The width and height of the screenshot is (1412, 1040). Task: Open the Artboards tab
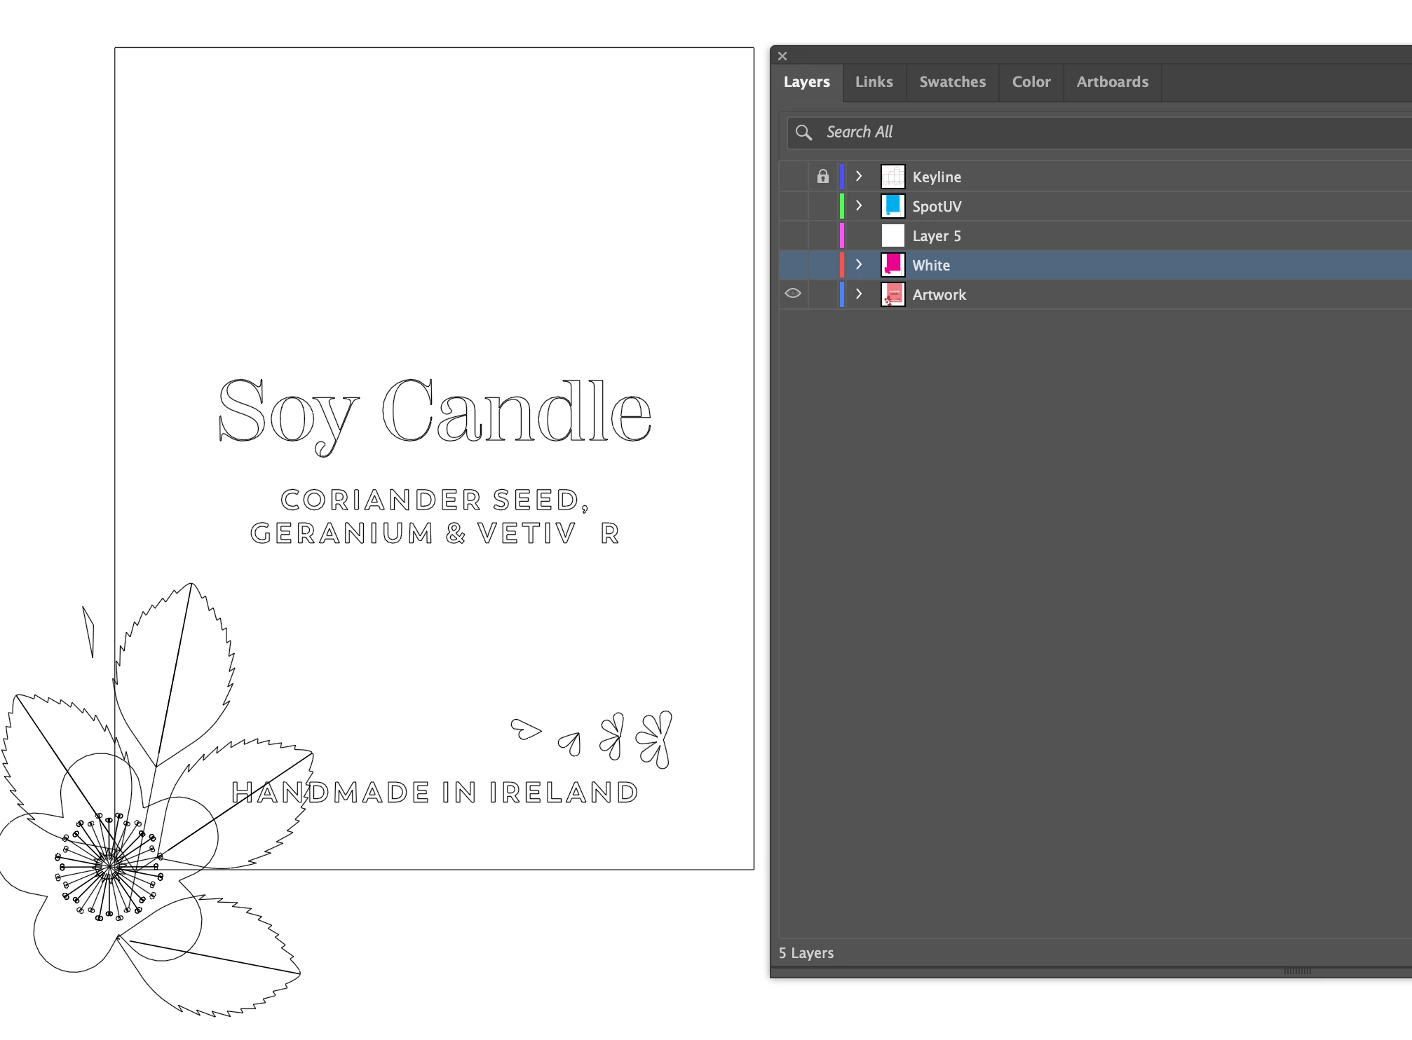(1112, 82)
